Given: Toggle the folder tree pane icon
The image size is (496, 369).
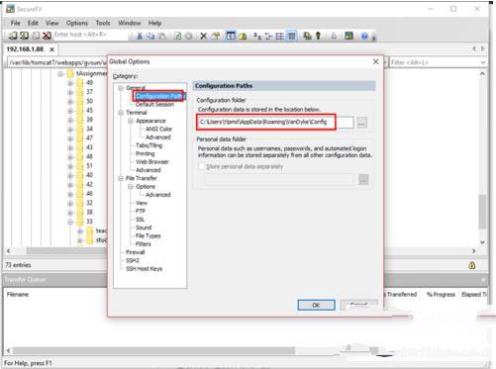Looking at the screenshot, I should click(x=231, y=36).
